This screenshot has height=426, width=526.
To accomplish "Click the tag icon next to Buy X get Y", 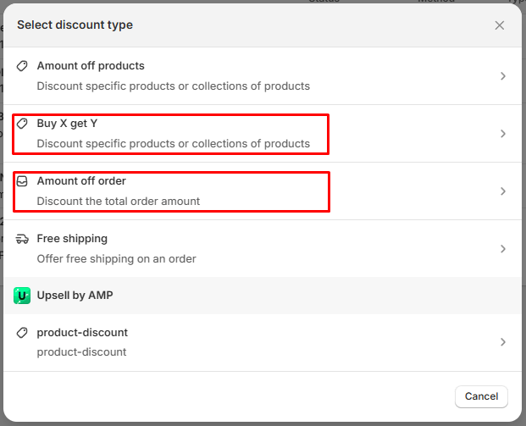I will 23,124.
